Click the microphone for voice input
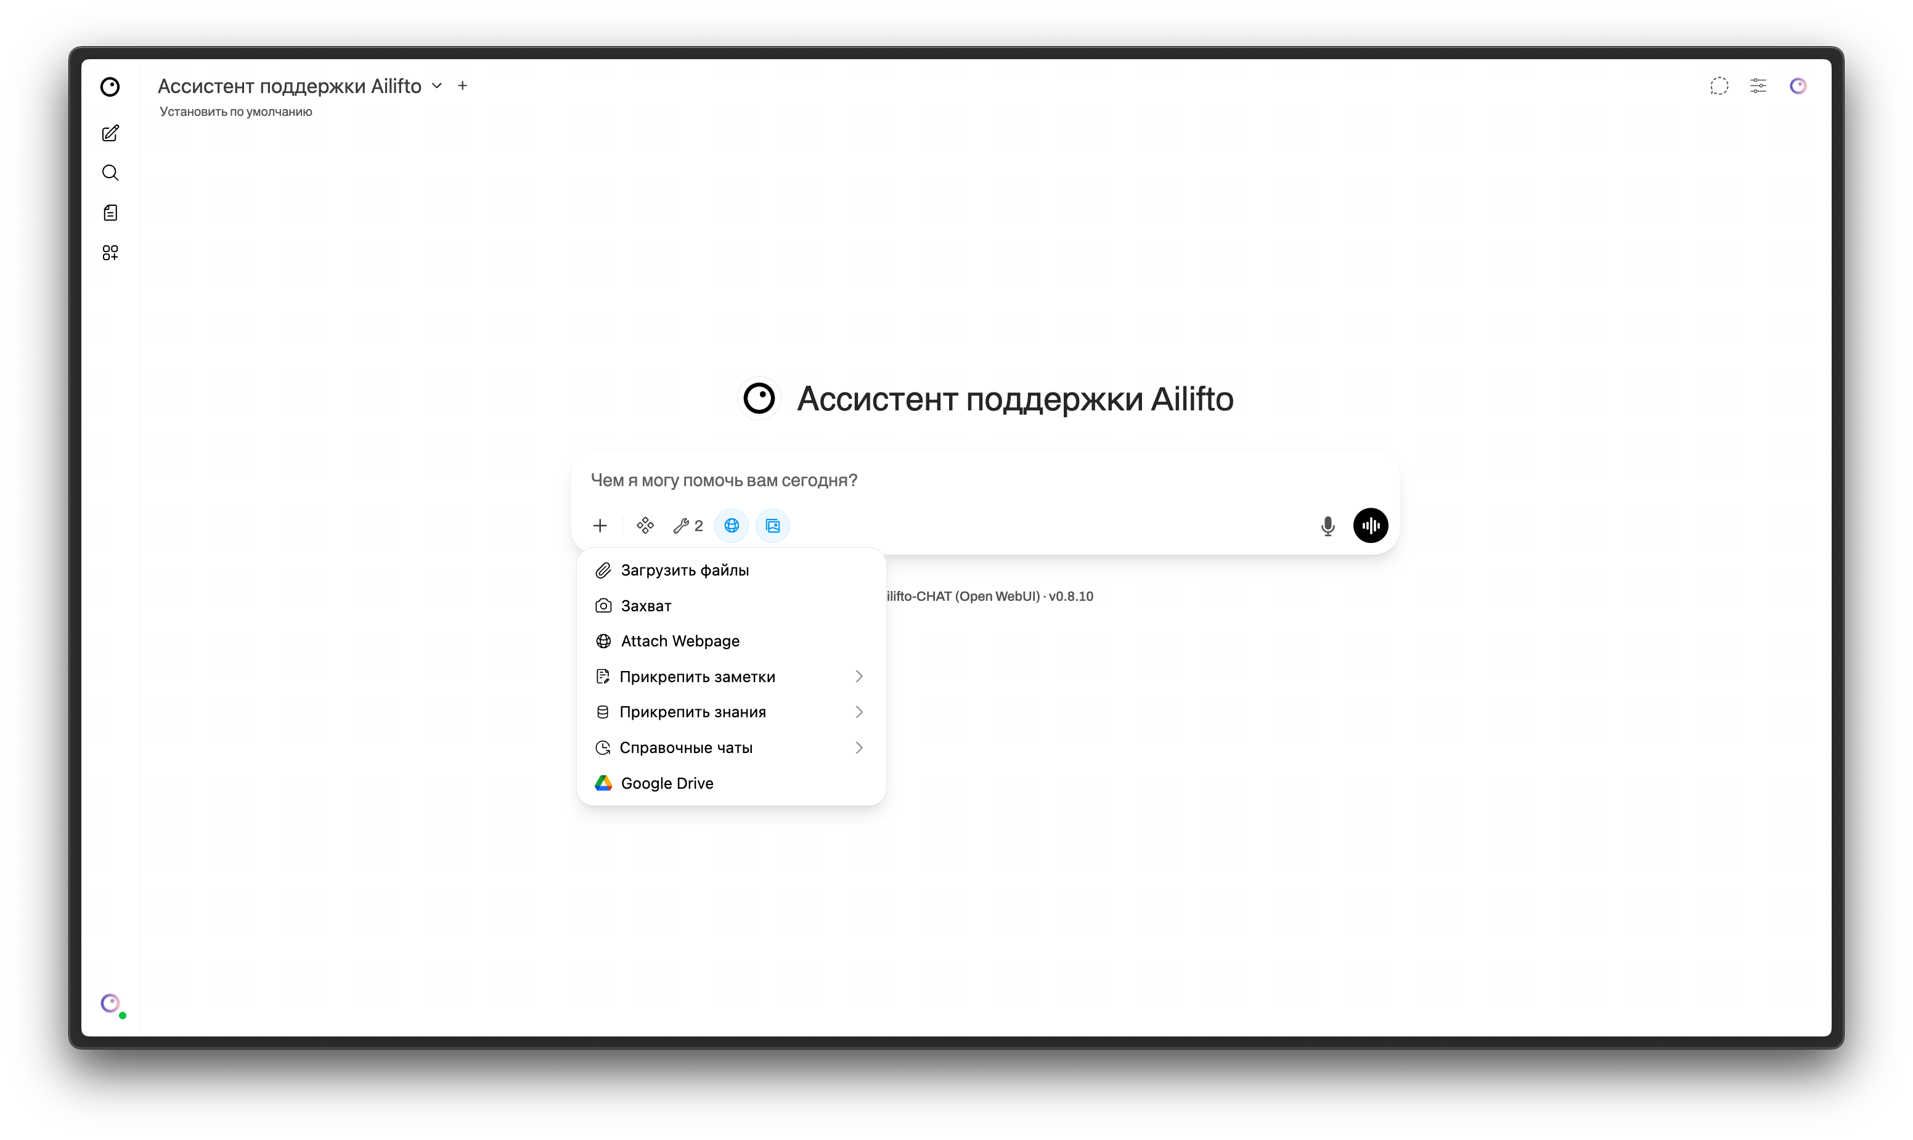Viewport: 1913px width, 1140px height. click(x=1328, y=526)
